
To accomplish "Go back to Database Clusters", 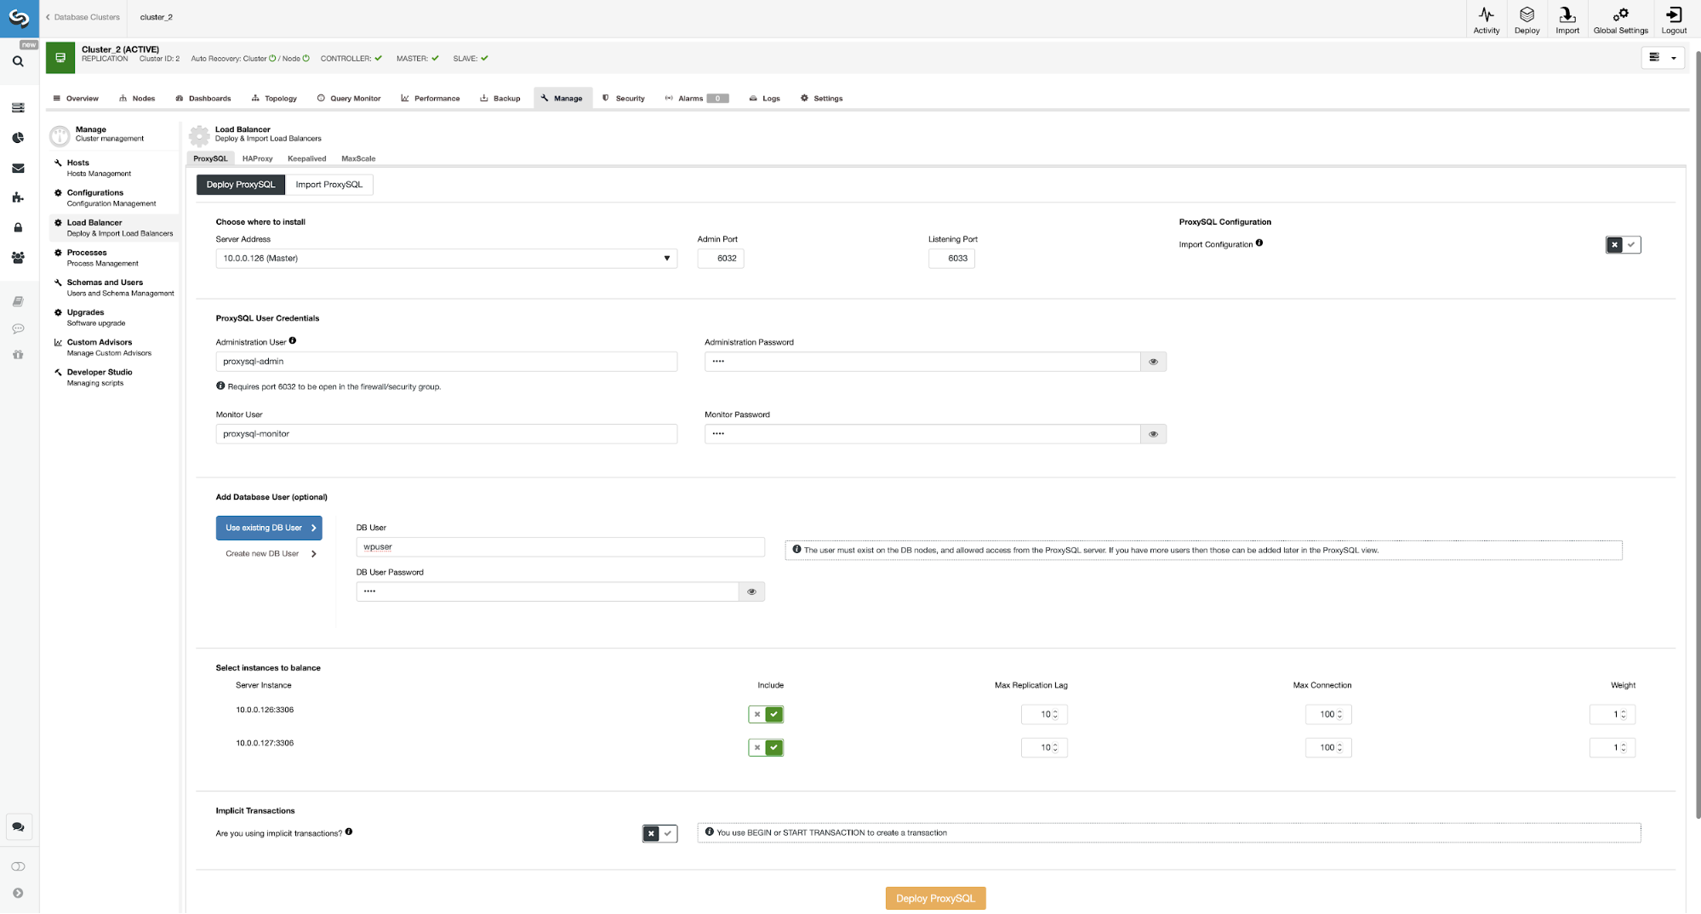I will tap(83, 17).
